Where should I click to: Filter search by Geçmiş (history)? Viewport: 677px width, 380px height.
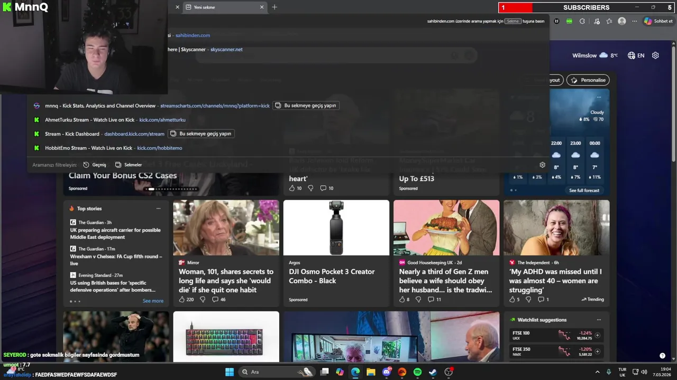95,165
